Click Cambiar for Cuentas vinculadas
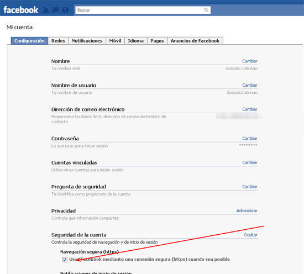The width and height of the screenshot is (304, 274). 250,162
